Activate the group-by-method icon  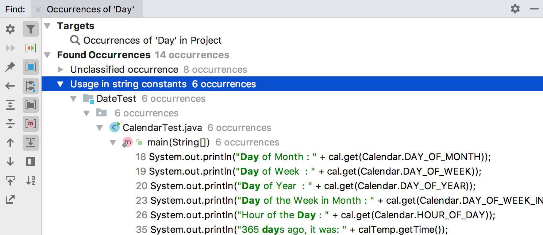tap(31, 124)
